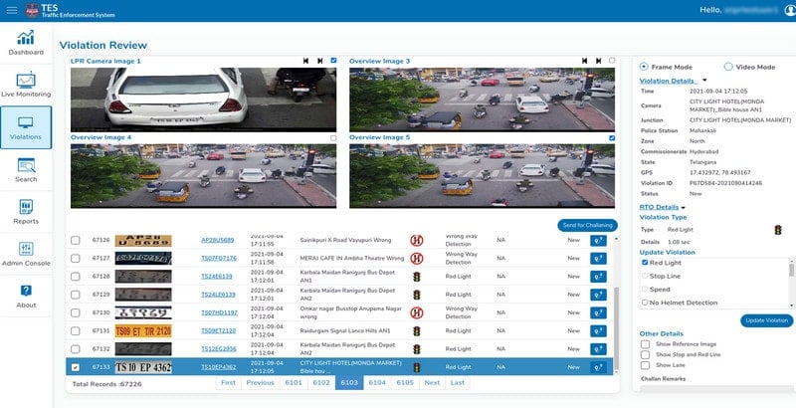Click location button for record 67129
796x408 pixels.
click(x=598, y=295)
